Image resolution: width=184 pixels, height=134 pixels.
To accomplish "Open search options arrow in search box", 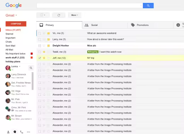I will click(x=141, y=6).
